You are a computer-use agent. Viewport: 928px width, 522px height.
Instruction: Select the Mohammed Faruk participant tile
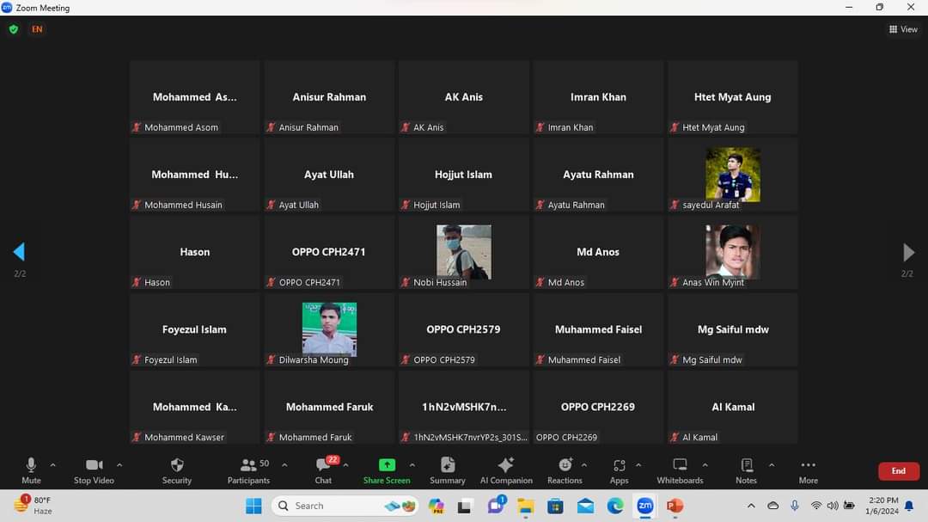(x=329, y=408)
